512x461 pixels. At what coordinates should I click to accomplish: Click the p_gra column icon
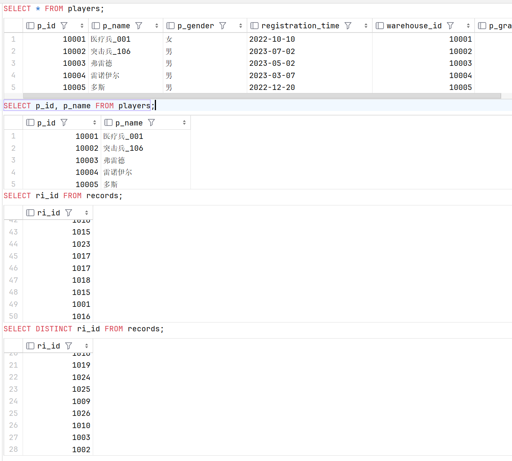coord(482,26)
